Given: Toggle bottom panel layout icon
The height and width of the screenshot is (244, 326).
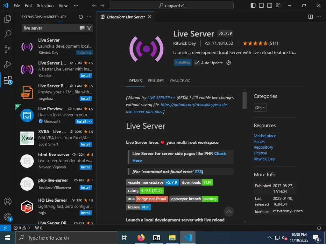Looking at the screenshot, I should pos(261,5).
